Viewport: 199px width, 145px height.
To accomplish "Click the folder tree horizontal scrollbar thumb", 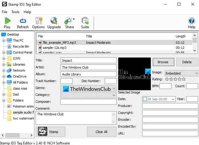I will click(x=13, y=135).
